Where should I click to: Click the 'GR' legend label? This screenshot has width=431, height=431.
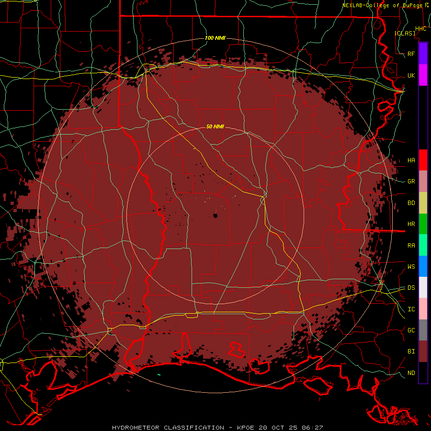[411, 181]
